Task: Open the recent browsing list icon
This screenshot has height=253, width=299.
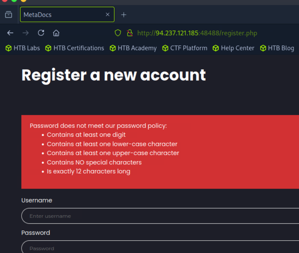Action: pos(9,15)
